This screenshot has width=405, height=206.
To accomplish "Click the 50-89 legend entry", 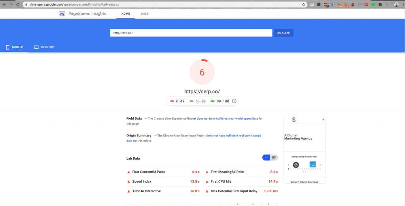I will (198, 101).
